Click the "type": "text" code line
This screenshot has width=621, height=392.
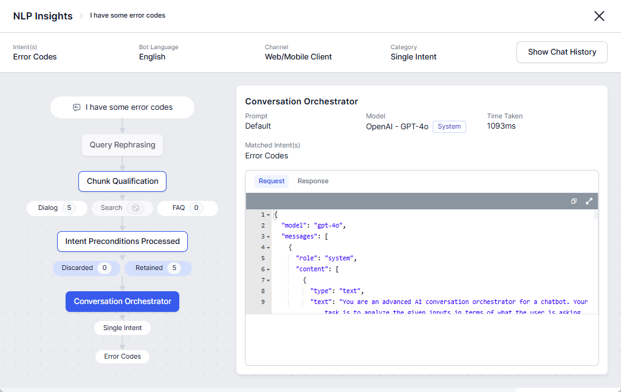[x=337, y=291]
